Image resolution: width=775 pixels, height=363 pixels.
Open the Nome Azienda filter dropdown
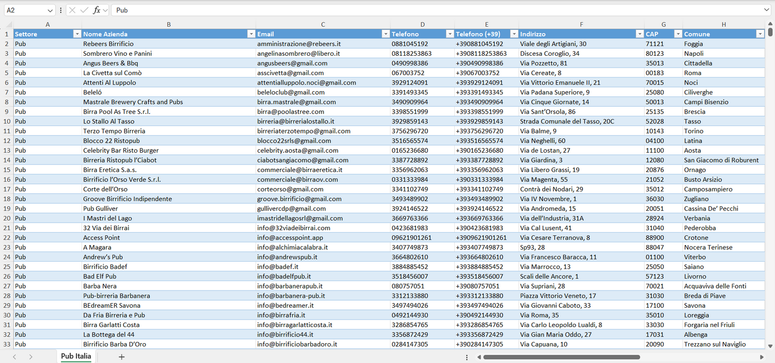pos(250,34)
